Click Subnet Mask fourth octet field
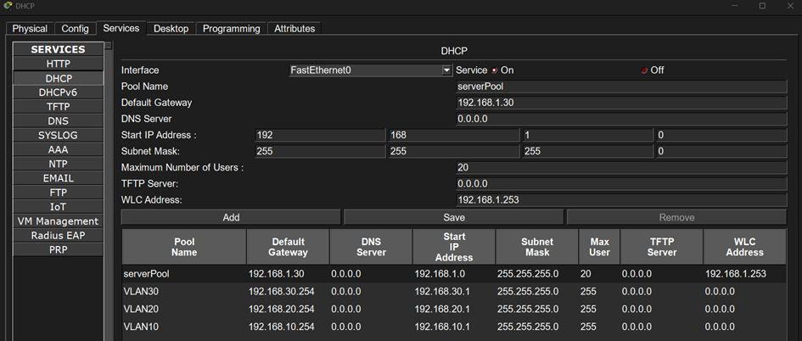802x341 pixels. point(721,151)
